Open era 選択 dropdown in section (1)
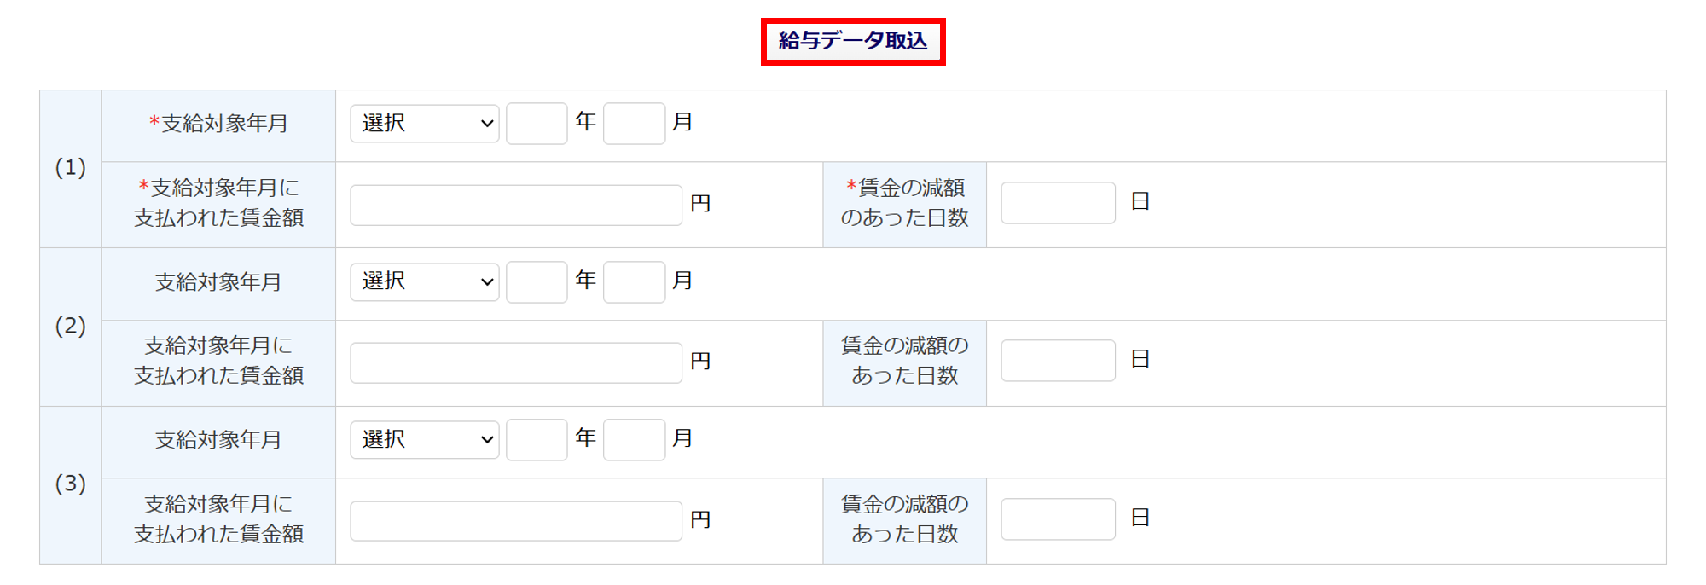Image resolution: width=1706 pixels, height=585 pixels. point(424,124)
